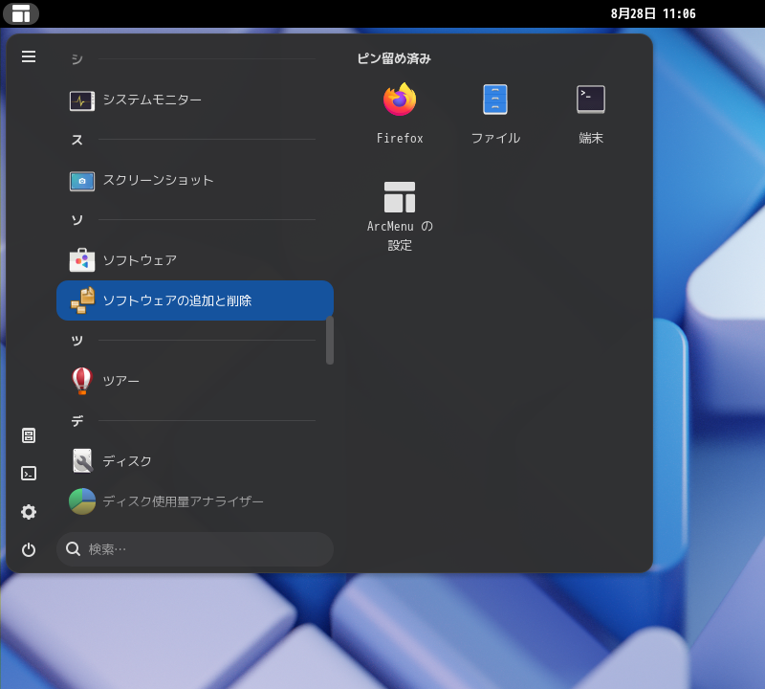Launch Firefox from pinned apps

click(x=400, y=100)
